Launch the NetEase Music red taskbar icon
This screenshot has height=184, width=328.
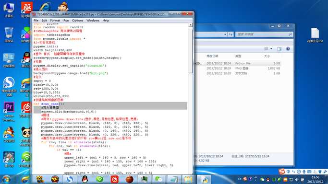[x=114, y=179]
